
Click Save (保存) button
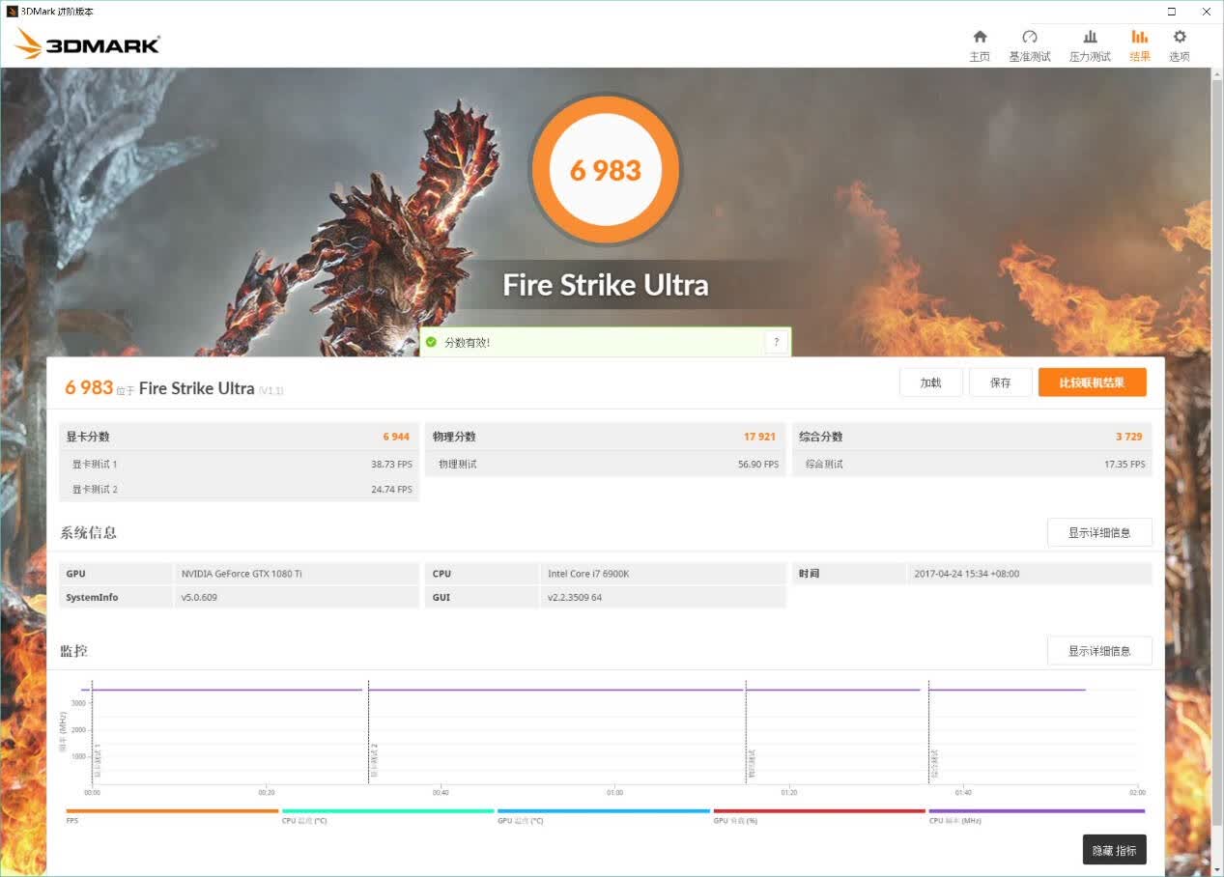coord(1001,382)
